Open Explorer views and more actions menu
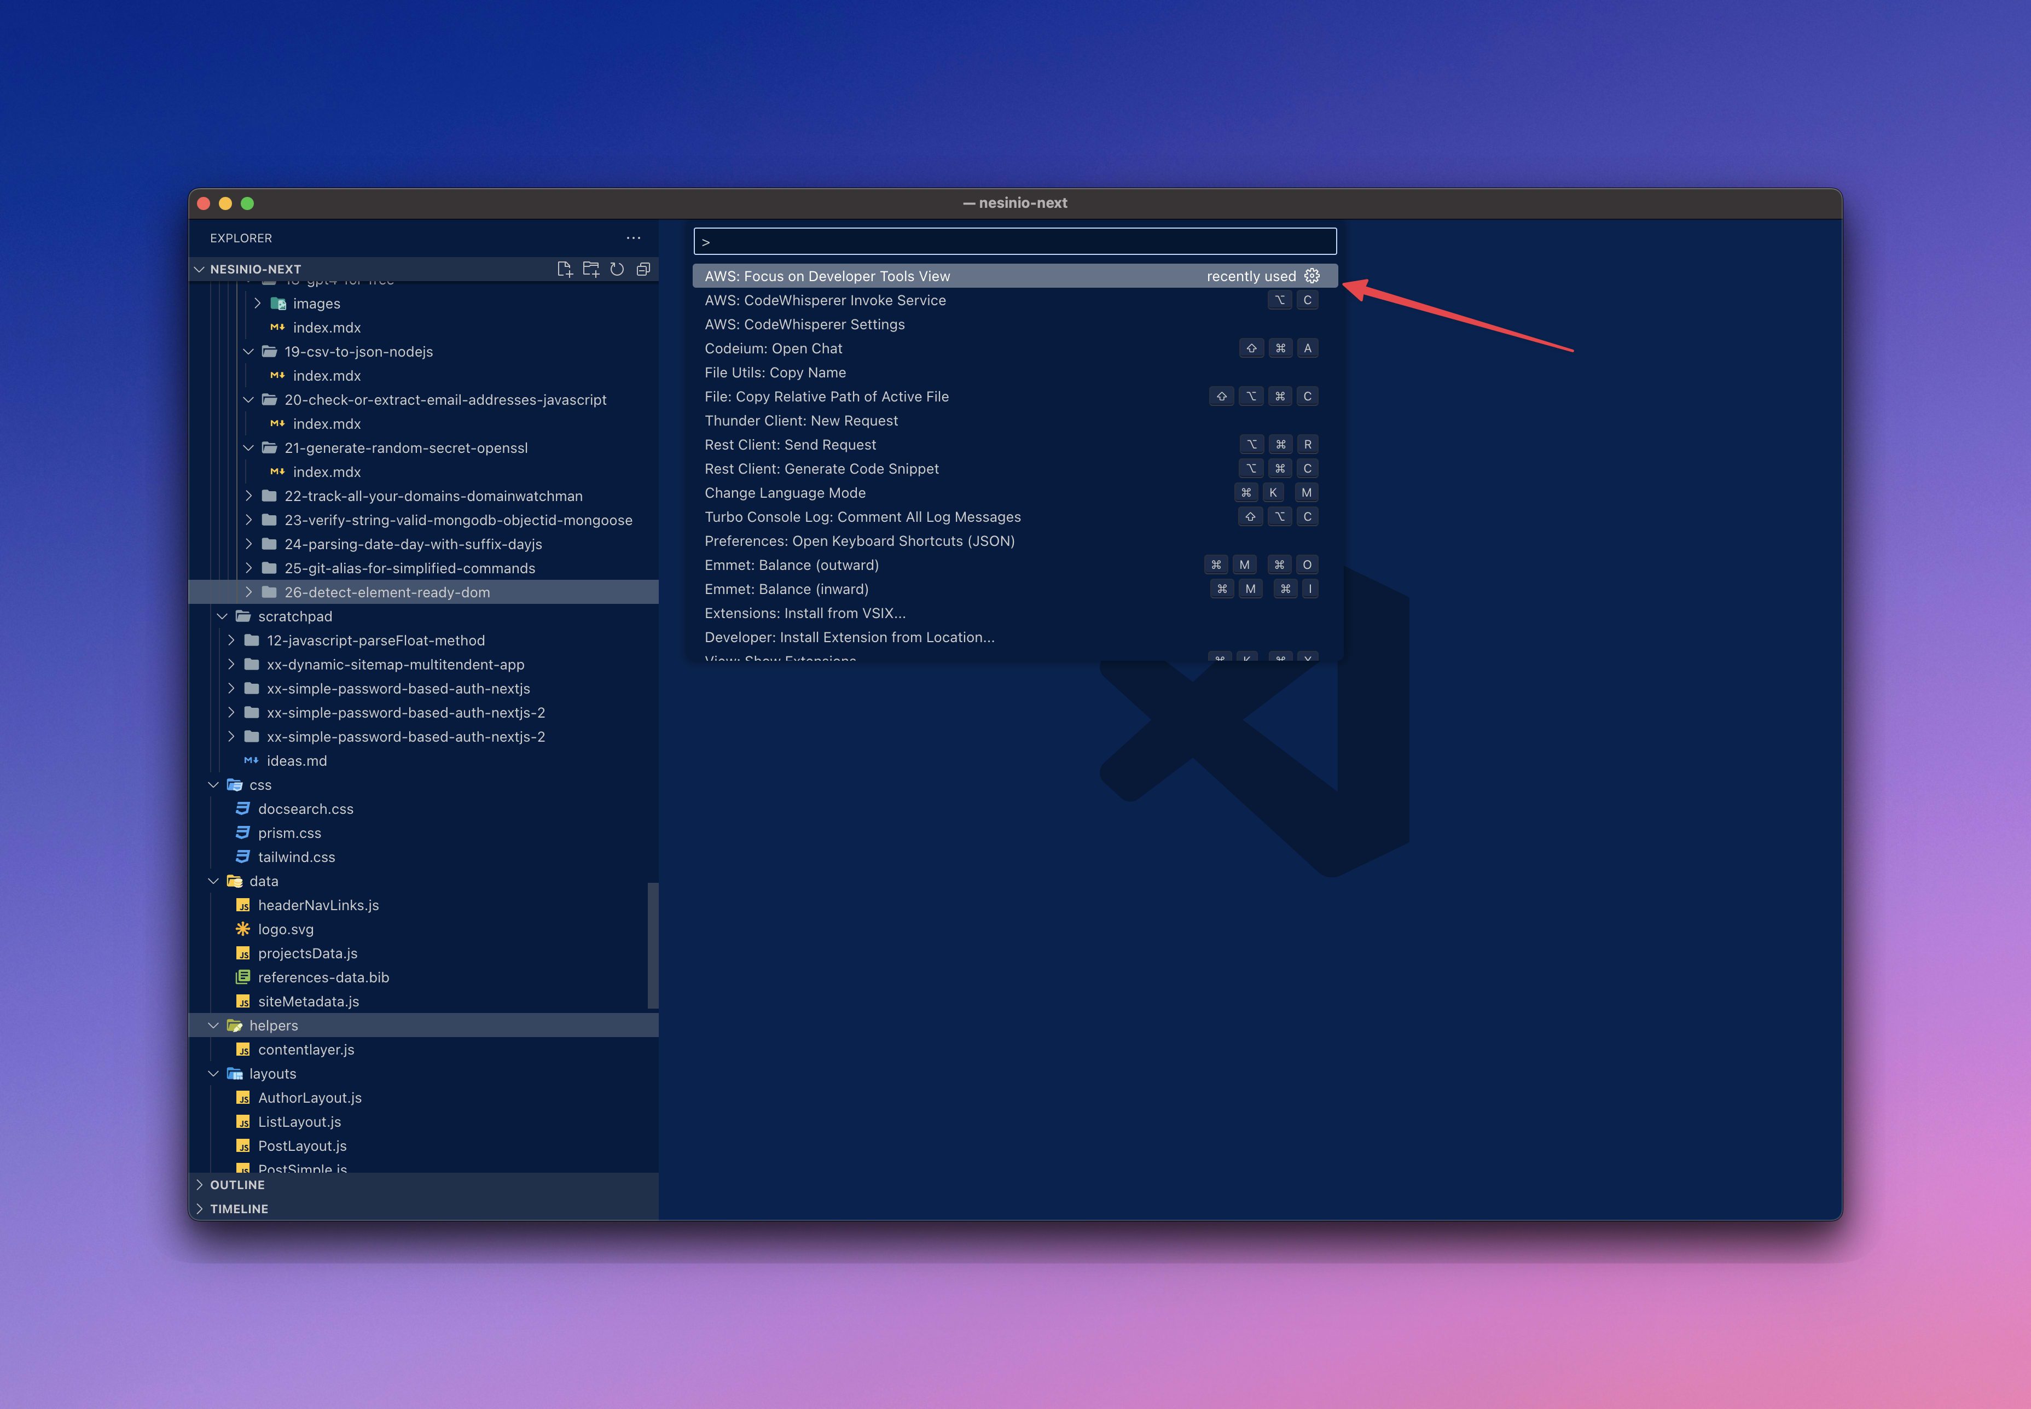Image resolution: width=2031 pixels, height=1409 pixels. tap(633, 238)
